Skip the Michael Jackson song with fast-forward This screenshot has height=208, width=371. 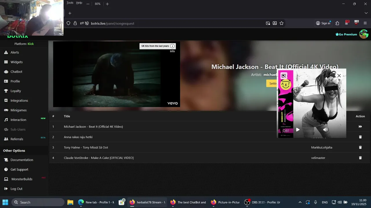[360, 127]
